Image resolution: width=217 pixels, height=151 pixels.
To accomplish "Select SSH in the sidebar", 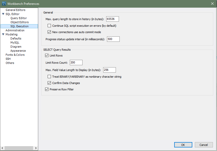I will click(x=8, y=59).
